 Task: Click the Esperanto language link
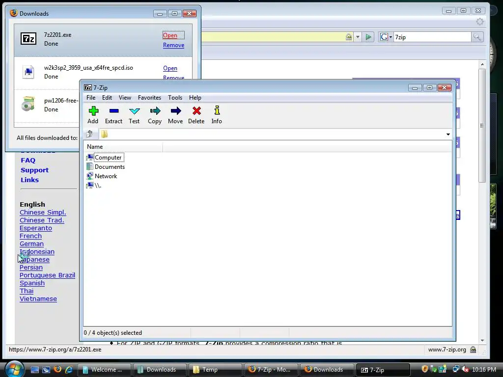point(35,228)
